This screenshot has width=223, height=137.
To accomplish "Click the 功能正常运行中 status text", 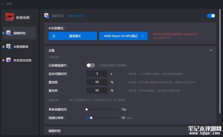I will click(76, 16).
